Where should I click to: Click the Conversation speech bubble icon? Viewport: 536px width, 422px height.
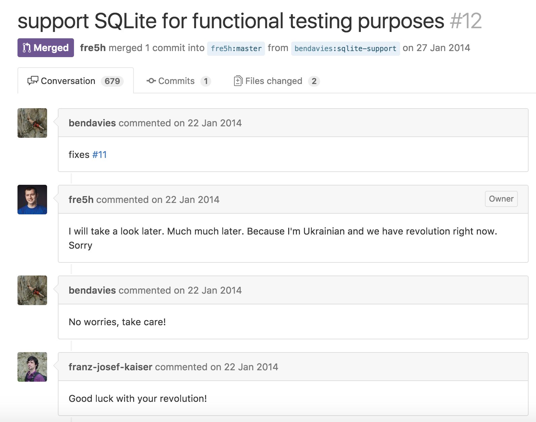click(33, 81)
